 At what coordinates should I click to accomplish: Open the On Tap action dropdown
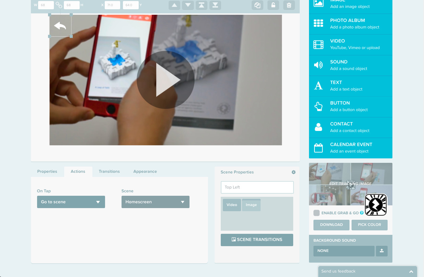(x=71, y=202)
